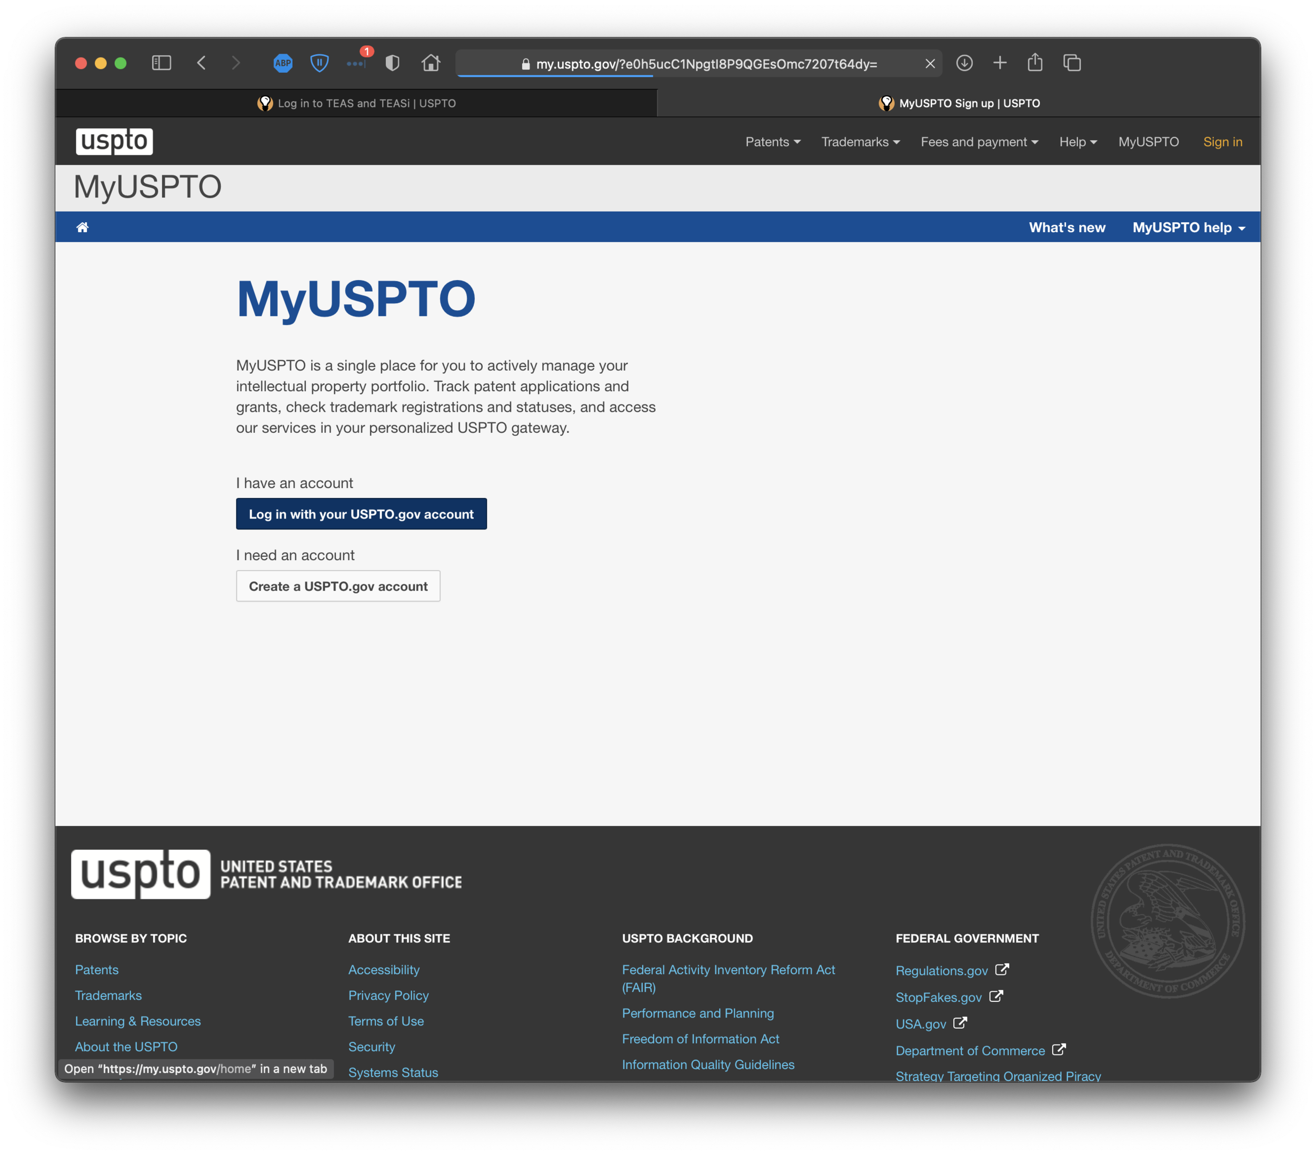1316x1155 pixels.
Task: Click the external link icon beside USA.gov
Action: pyautogui.click(x=960, y=1022)
